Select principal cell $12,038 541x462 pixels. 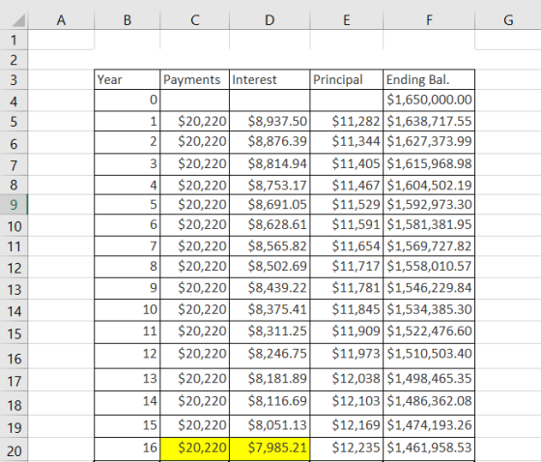coord(347,380)
